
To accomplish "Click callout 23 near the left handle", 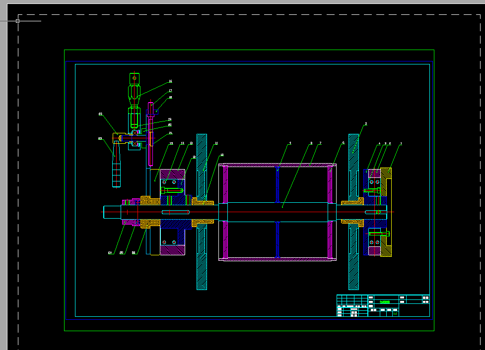I will pyautogui.click(x=100, y=139).
